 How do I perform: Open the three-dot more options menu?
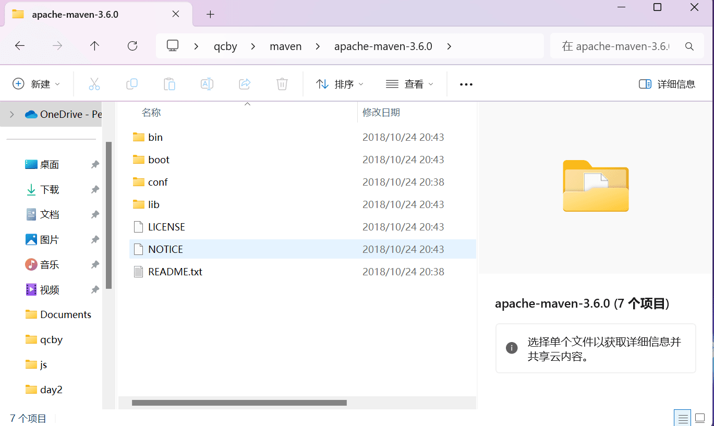[x=466, y=84]
